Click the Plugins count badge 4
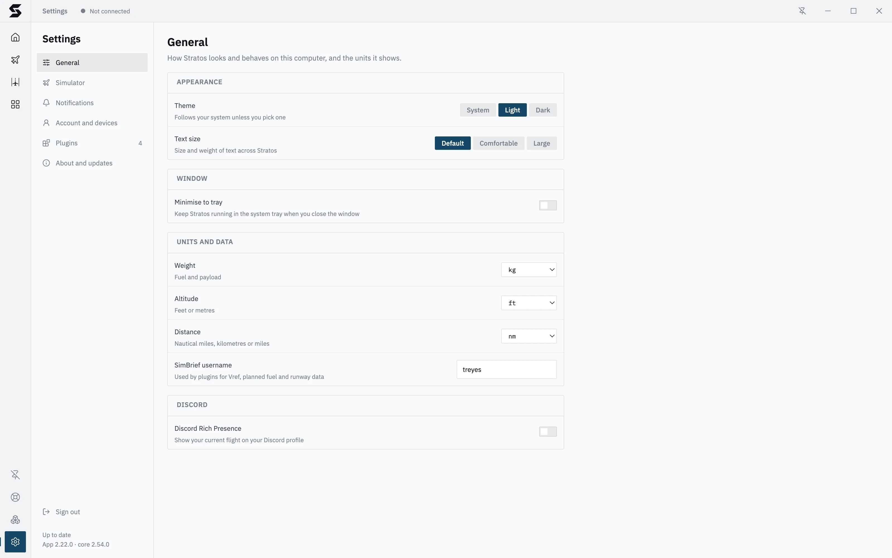Image resolution: width=892 pixels, height=558 pixels. 140,143
